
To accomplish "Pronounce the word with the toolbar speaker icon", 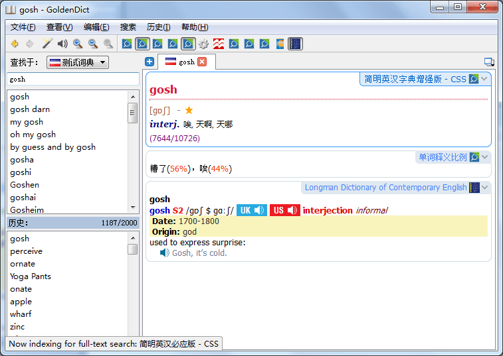I will tap(62, 44).
